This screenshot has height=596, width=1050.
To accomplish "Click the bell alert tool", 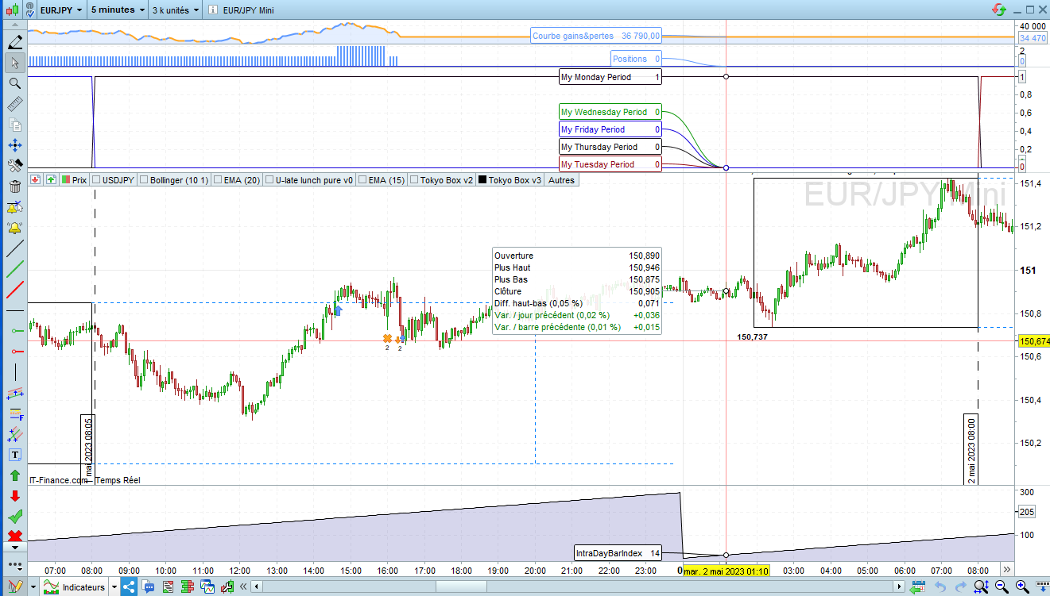I will [x=14, y=228].
